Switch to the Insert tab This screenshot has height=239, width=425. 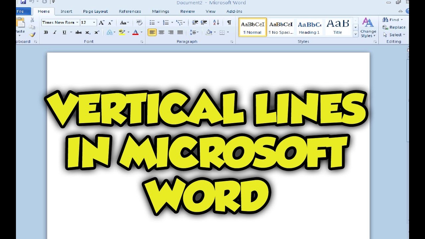tap(66, 11)
